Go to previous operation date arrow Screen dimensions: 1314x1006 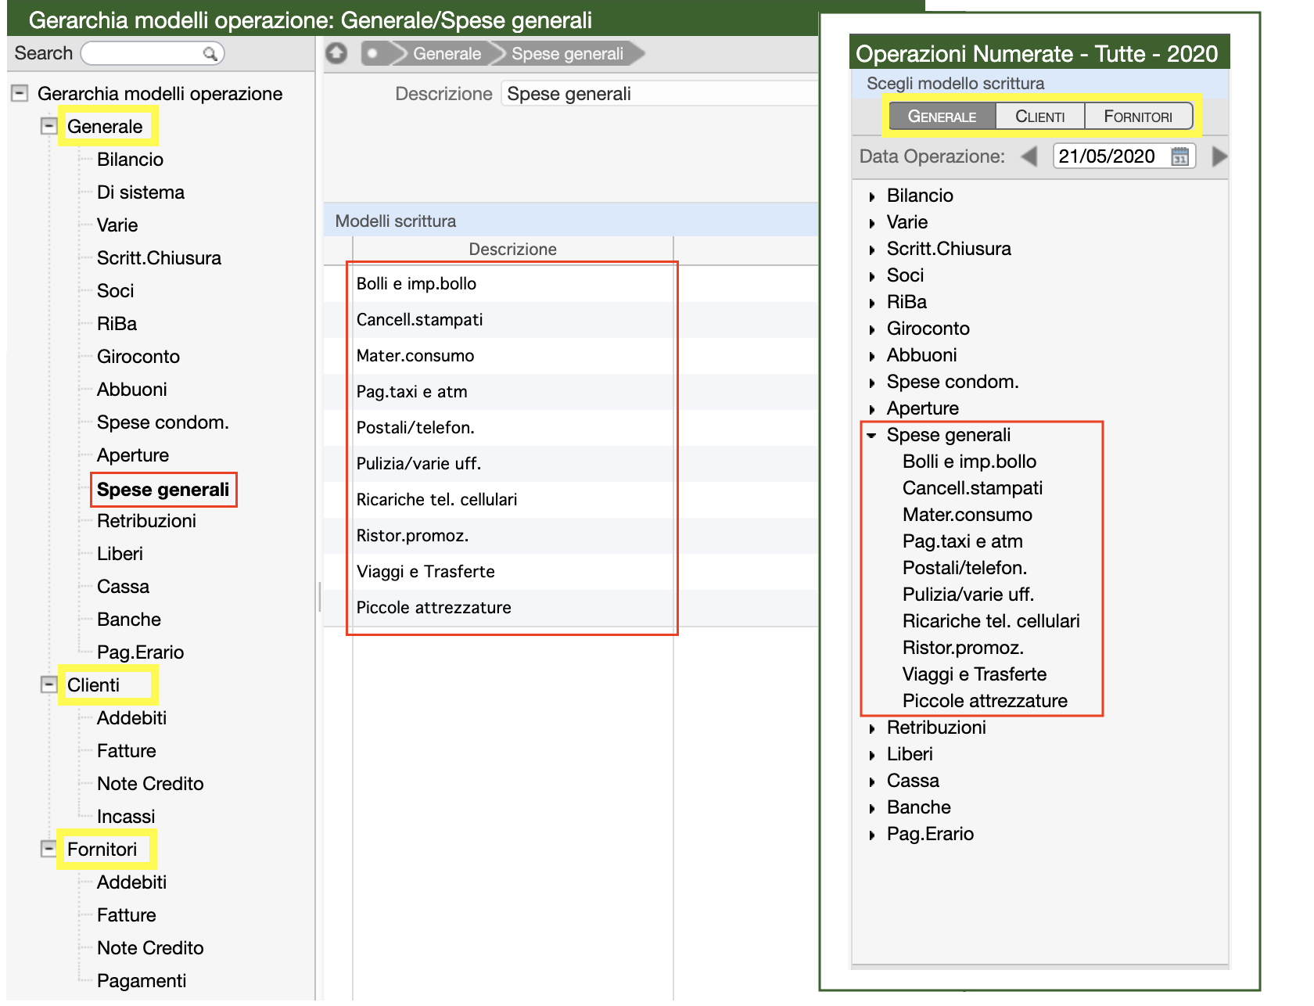tap(1029, 156)
